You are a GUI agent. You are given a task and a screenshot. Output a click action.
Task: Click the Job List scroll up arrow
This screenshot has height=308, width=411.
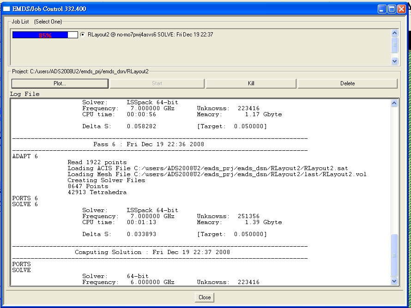click(394, 33)
